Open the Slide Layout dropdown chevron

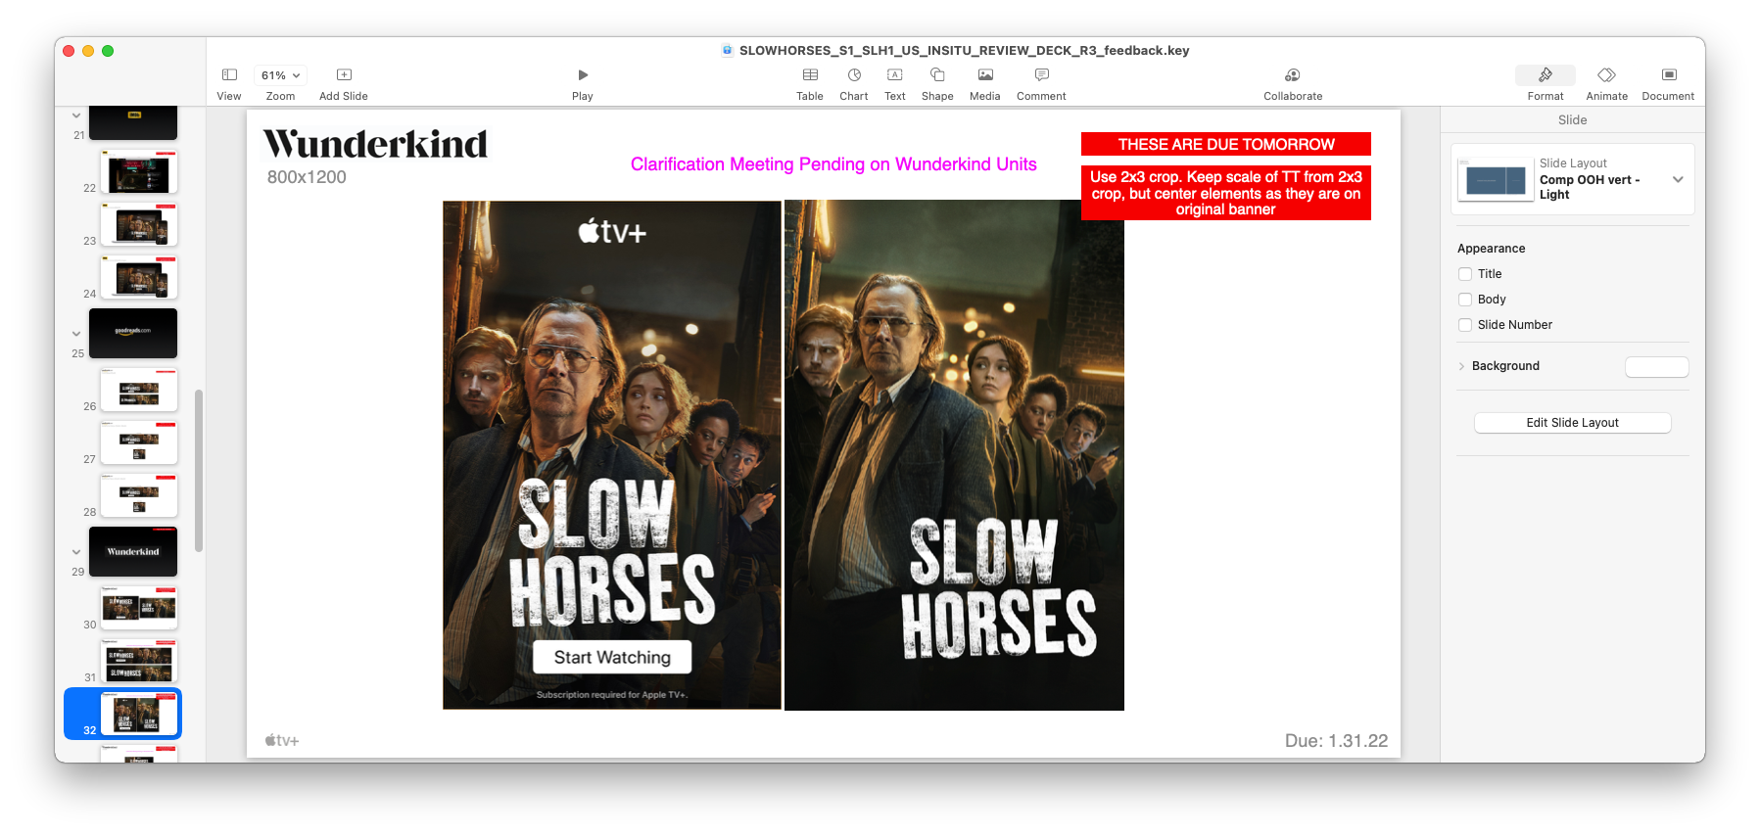1678,179
